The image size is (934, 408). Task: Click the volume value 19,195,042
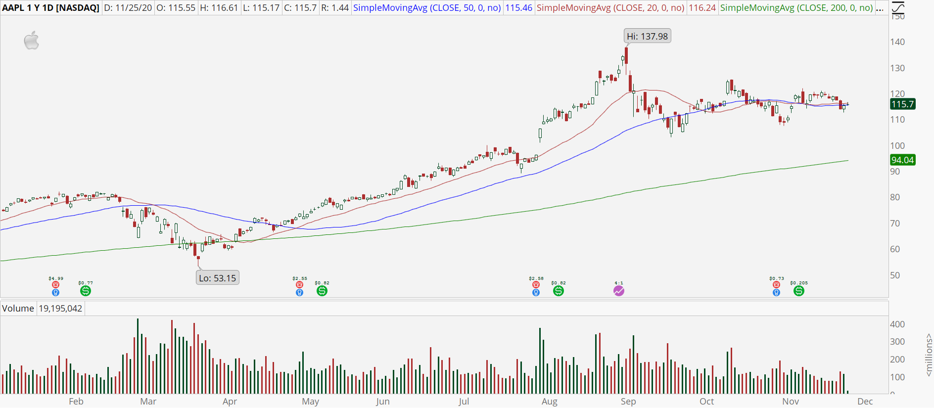click(60, 309)
